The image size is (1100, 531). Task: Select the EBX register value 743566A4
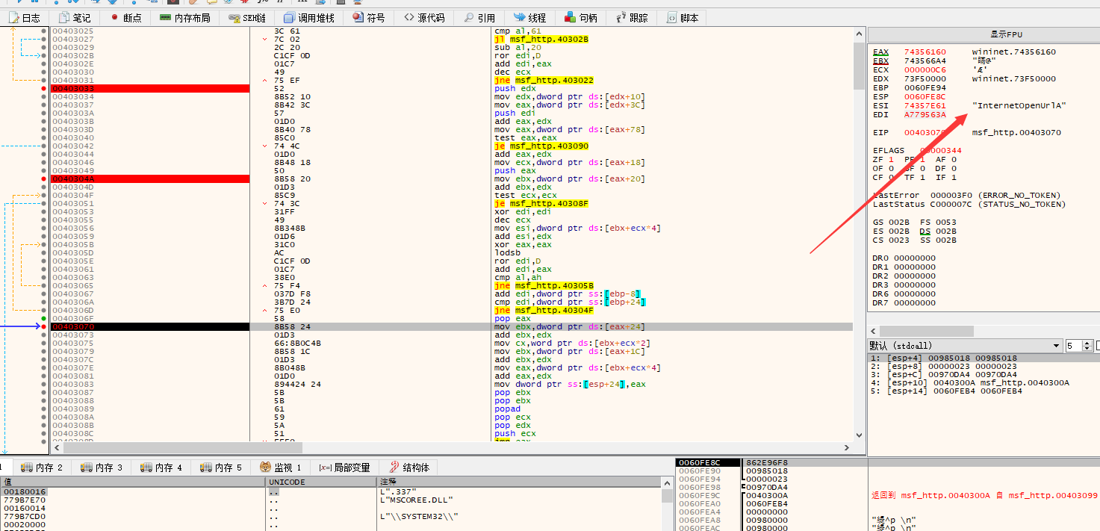click(925, 61)
